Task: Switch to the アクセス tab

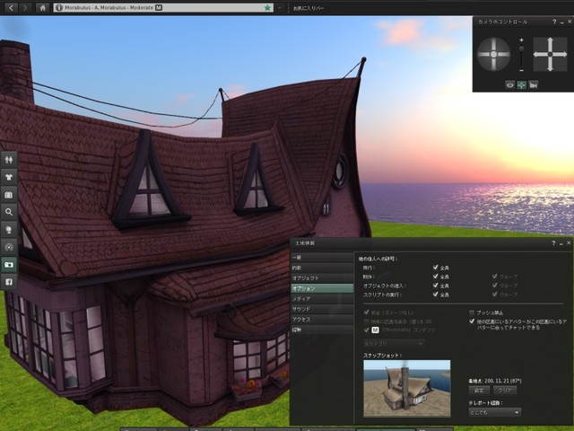Action: point(322,320)
